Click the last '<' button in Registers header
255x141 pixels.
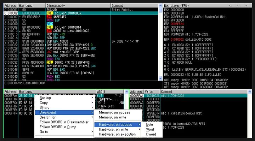246,6
